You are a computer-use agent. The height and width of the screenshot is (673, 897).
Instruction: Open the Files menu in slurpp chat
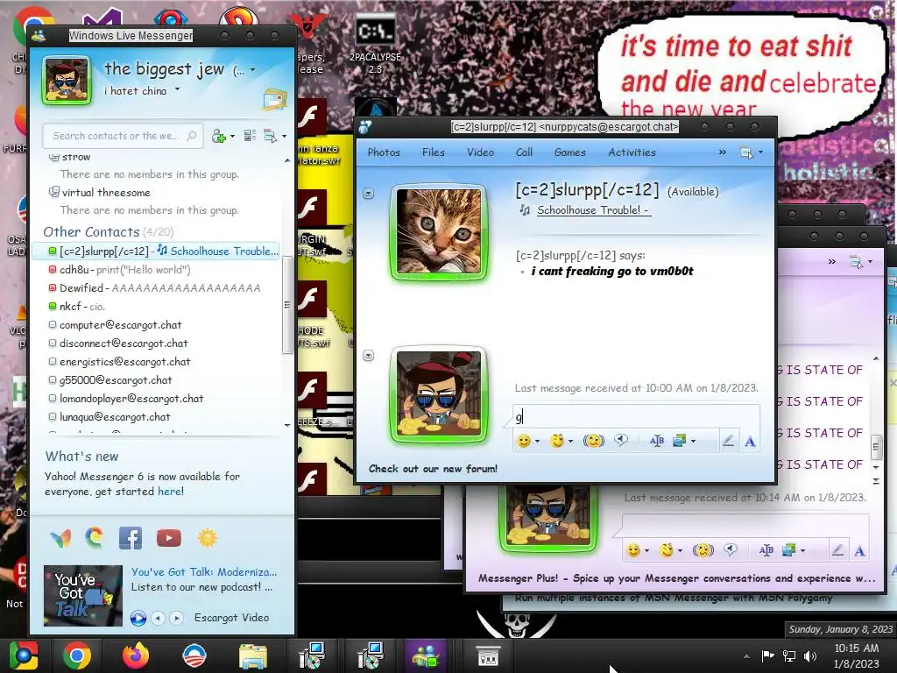coord(433,152)
